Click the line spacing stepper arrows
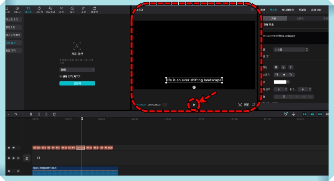Image resolution: width=334 pixels, height=181 pixels. click(x=310, y=90)
